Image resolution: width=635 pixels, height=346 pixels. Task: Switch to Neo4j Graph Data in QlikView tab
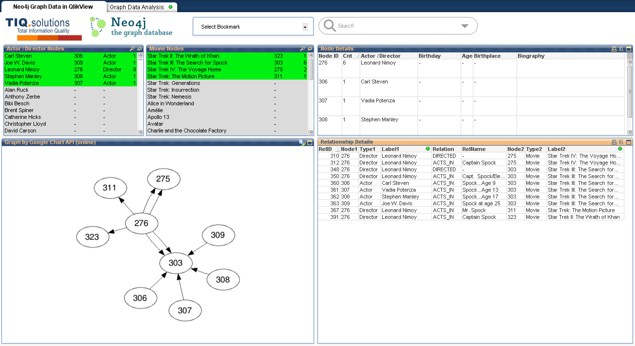click(53, 7)
